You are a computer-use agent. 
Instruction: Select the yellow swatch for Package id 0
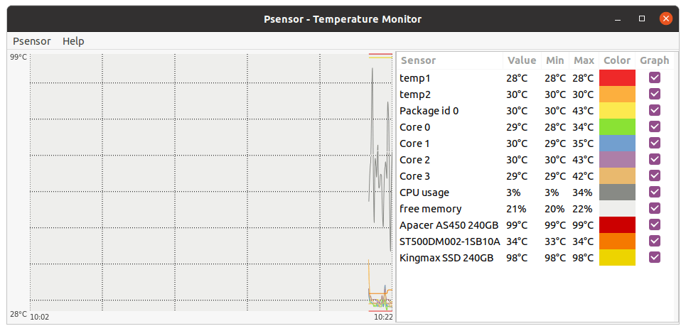(617, 111)
